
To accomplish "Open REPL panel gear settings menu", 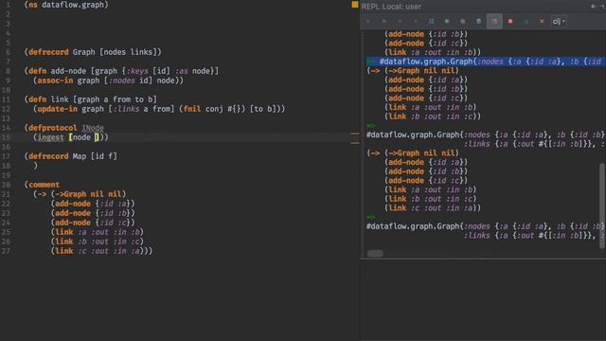I will click(x=594, y=7).
